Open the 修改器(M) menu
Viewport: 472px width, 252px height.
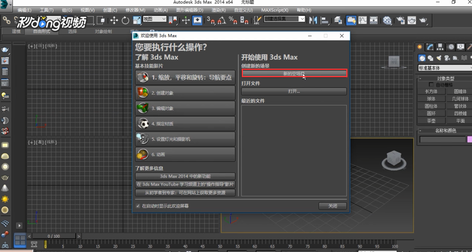pyautogui.click(x=135, y=10)
